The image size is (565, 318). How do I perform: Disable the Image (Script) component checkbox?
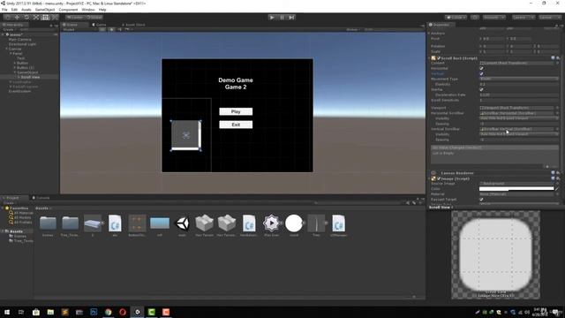click(x=439, y=178)
